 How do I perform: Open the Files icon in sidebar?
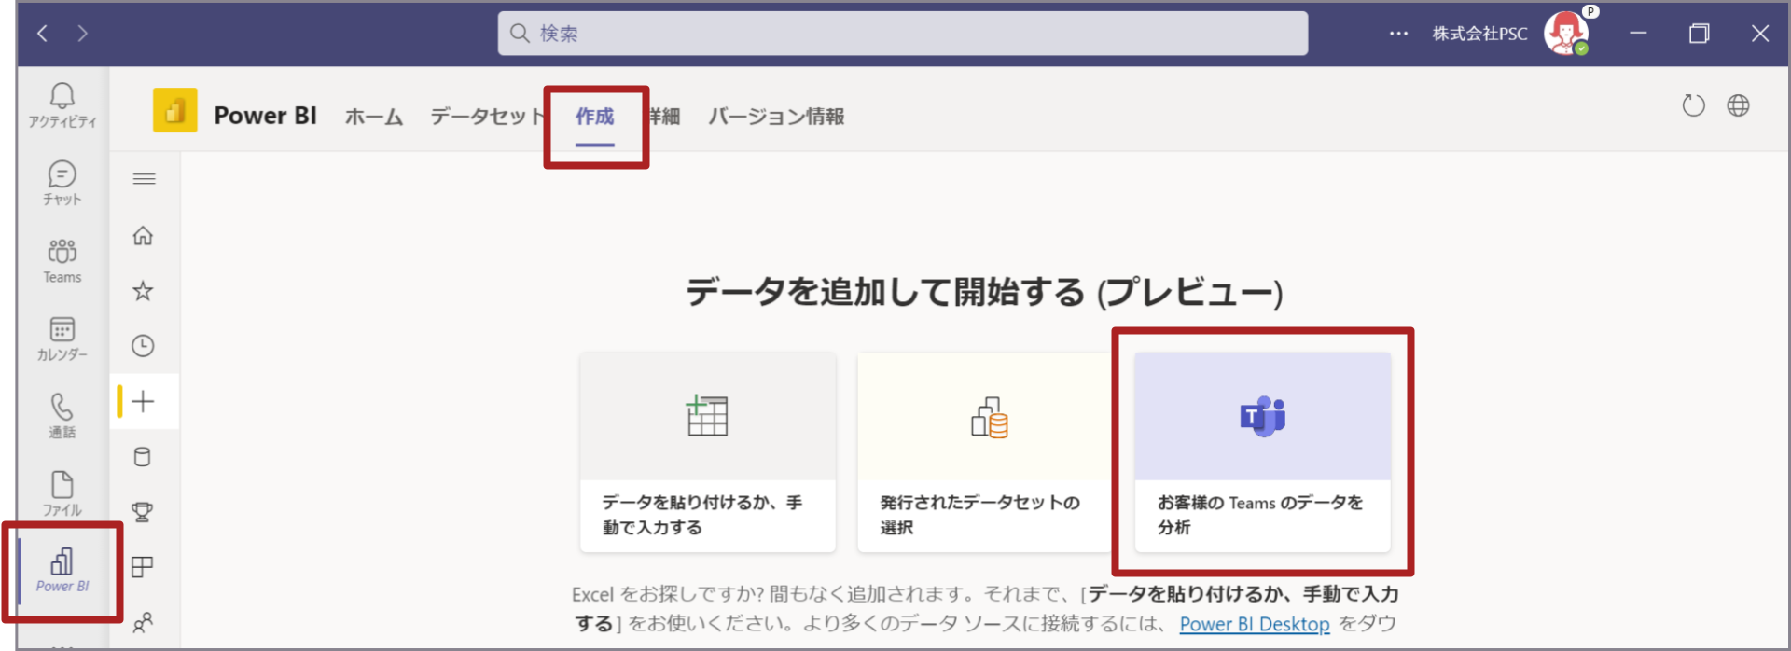(x=62, y=493)
